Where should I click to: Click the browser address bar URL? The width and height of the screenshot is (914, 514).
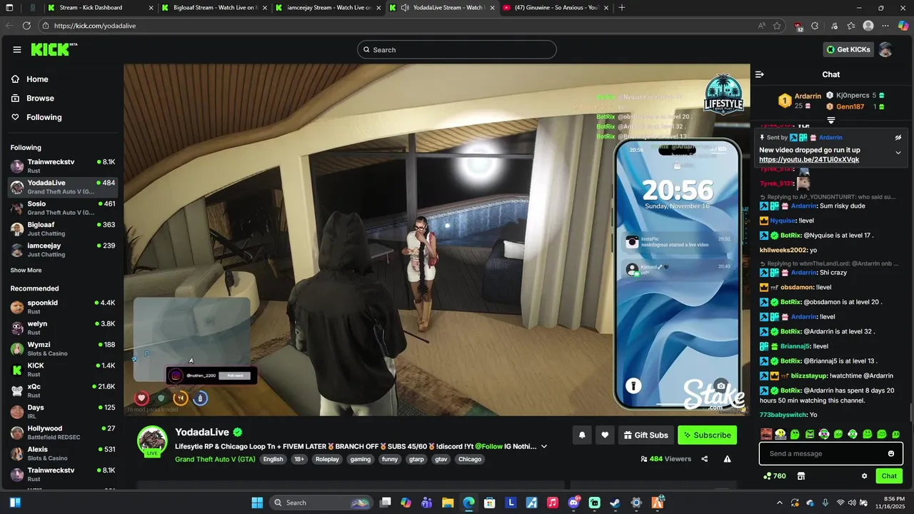(95, 26)
